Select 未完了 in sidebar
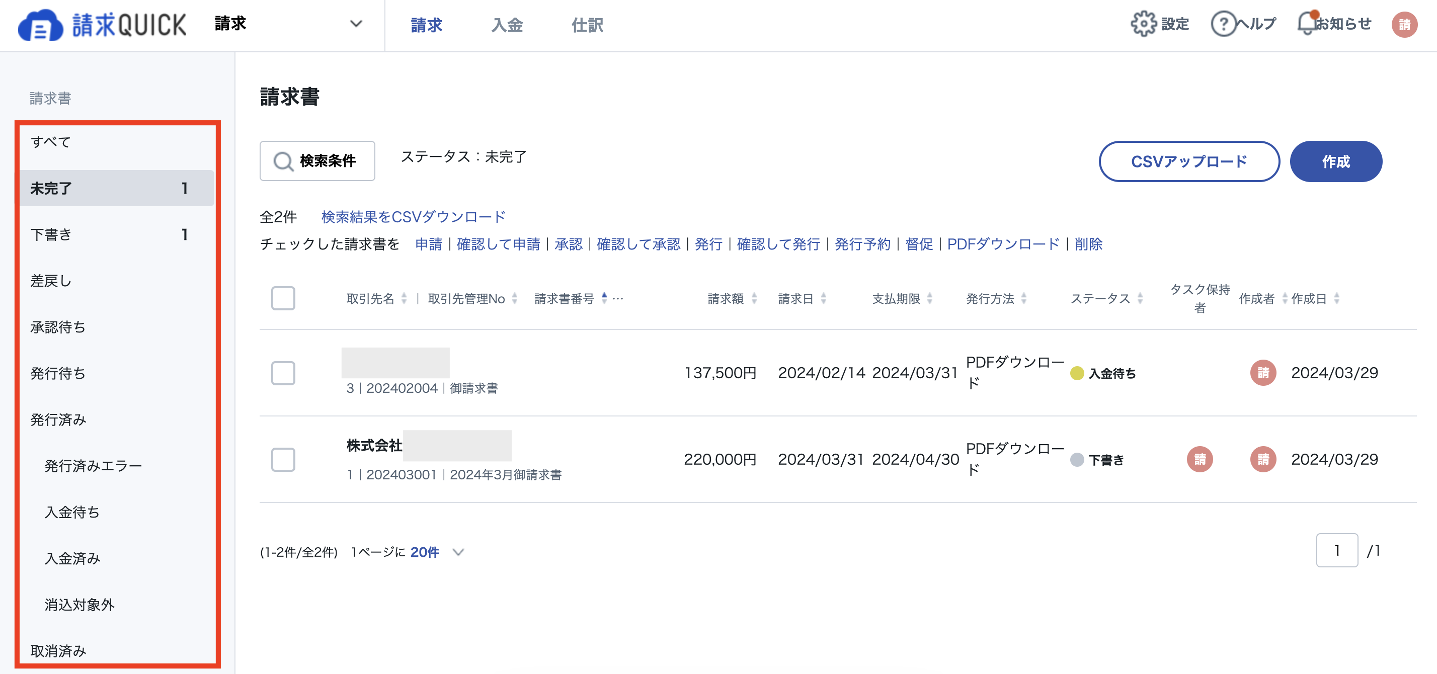 tap(117, 189)
